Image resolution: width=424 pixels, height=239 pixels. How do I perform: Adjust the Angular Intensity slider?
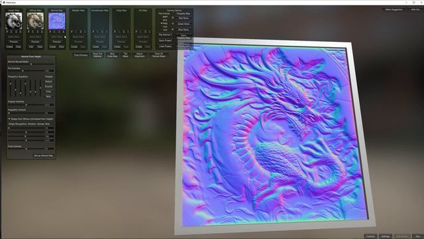tap(26, 105)
